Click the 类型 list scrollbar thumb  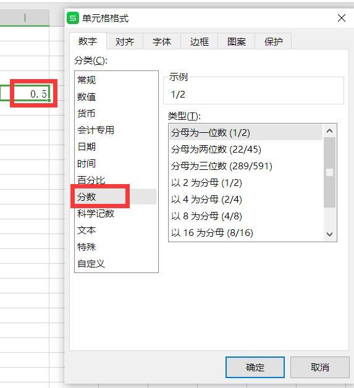(x=329, y=172)
